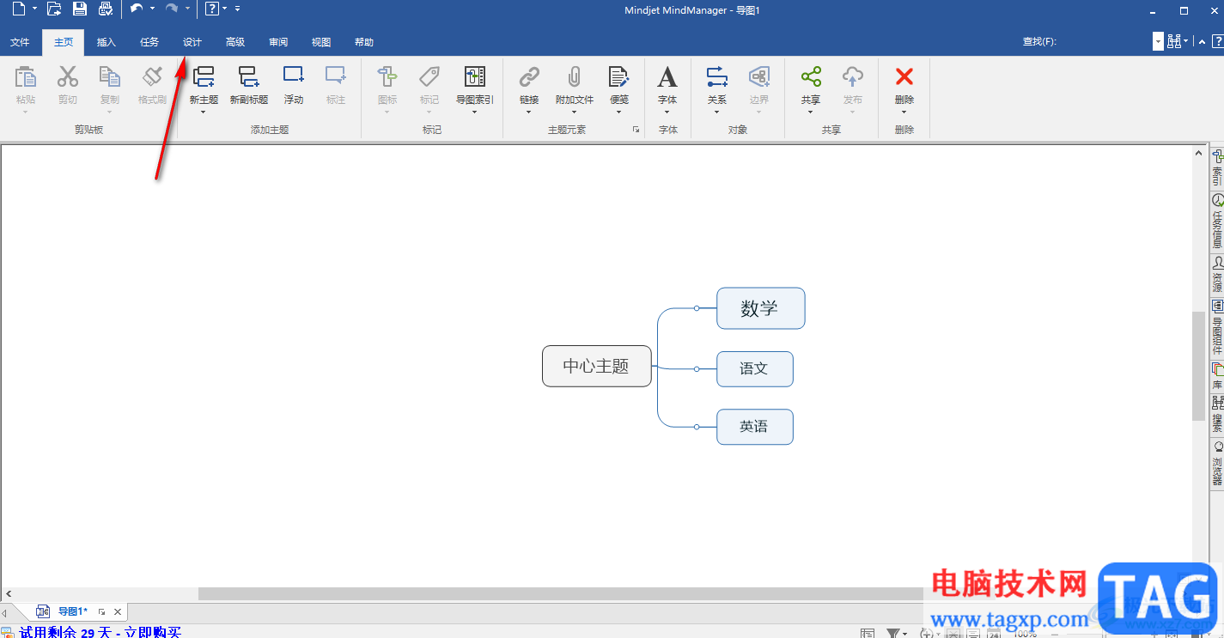Expand the Attach Files (附加文件) dropdown arrow

point(575,112)
